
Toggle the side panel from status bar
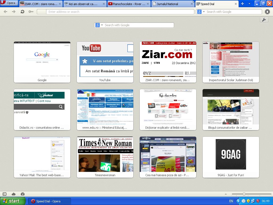pyautogui.click(x=5, y=194)
